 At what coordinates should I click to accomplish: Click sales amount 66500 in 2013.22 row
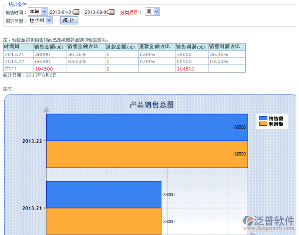(50, 61)
